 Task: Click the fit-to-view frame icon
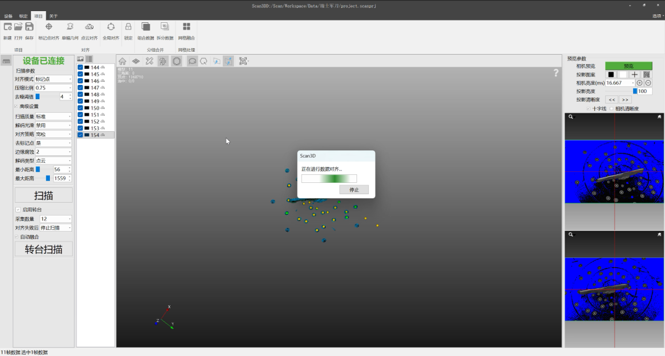pos(243,61)
